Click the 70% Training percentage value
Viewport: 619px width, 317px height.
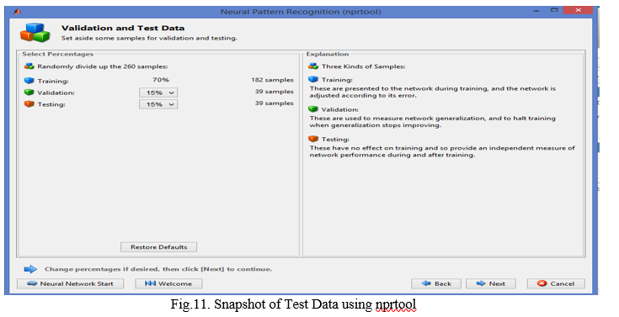coord(161,80)
